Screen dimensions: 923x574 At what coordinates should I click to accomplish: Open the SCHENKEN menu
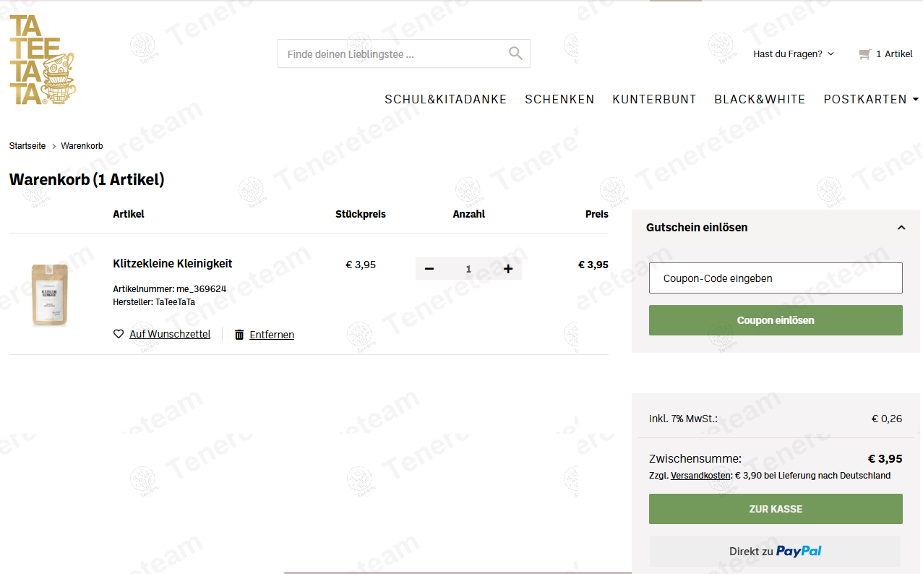[x=559, y=100]
